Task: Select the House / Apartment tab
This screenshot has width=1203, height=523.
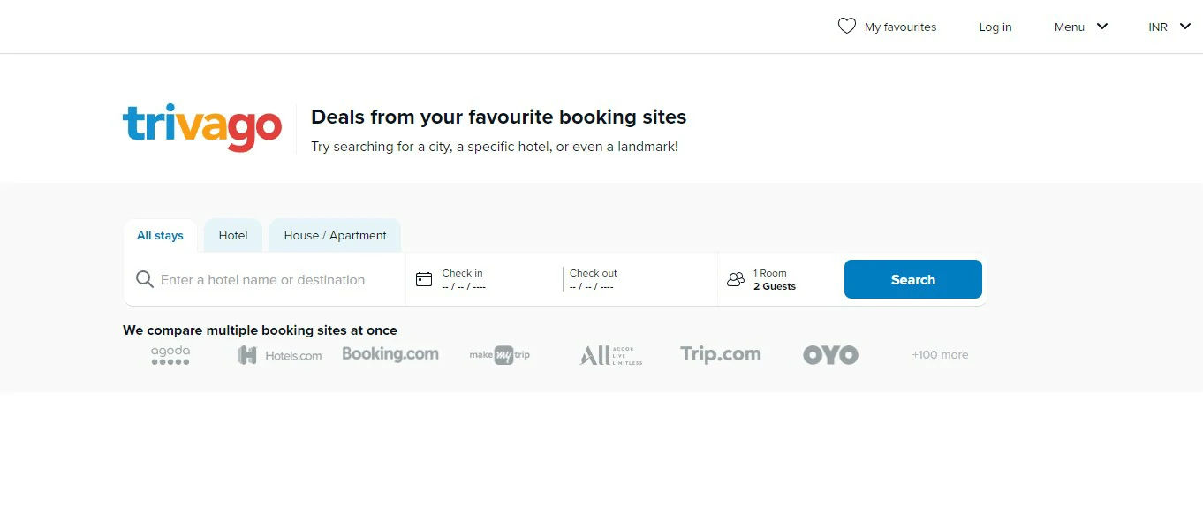Action: 335,236
